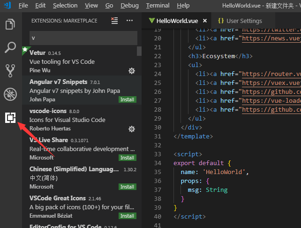Click 'props' on line 36
Screen dimensions: 301x228
coord(189,181)
